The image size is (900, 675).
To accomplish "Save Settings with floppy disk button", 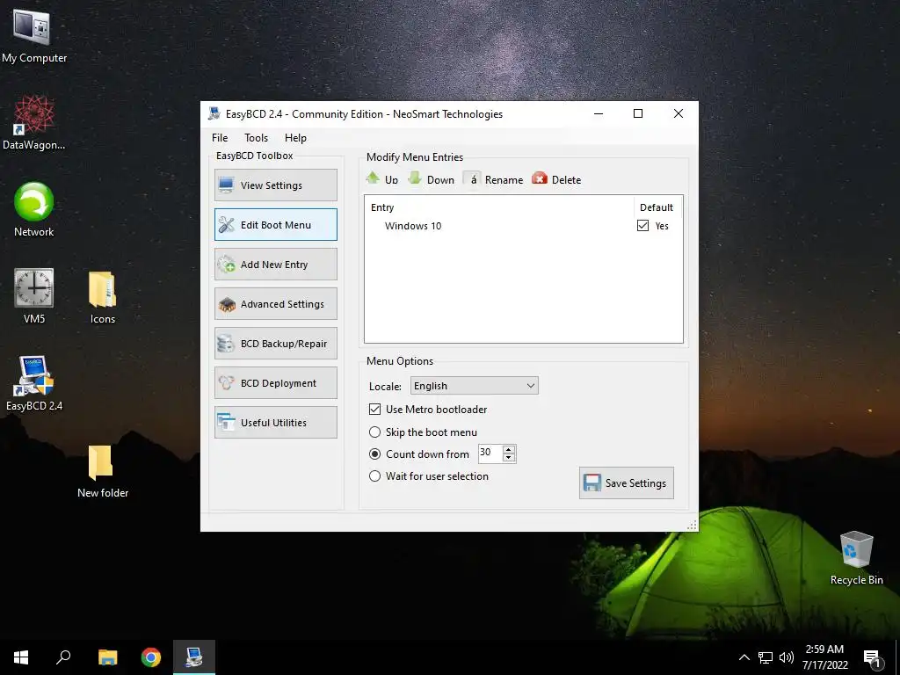I will click(x=626, y=483).
